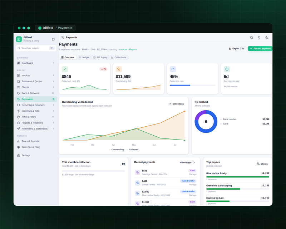
Task: Toggle dark mode with moon icon
Action: click(x=267, y=38)
